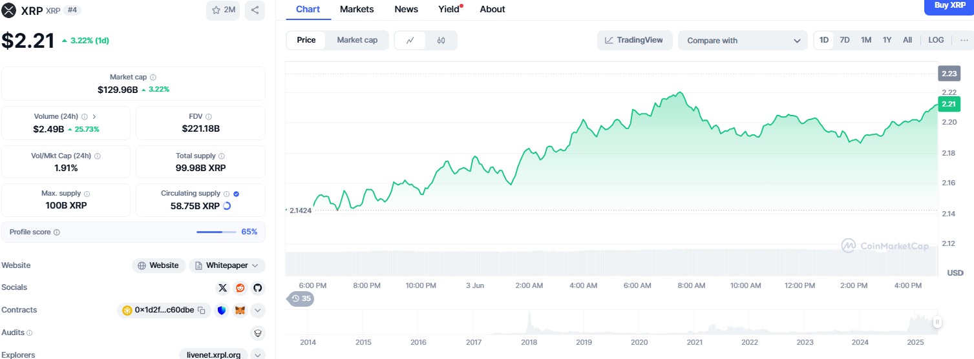Open the X (Twitter) social link

point(223,288)
